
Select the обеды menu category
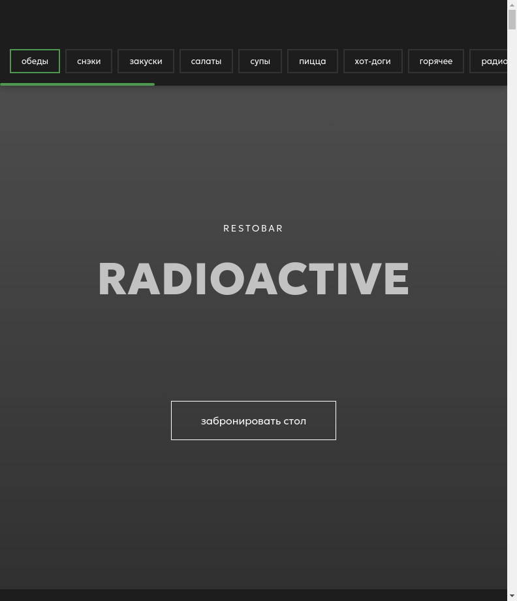pyautogui.click(x=35, y=61)
